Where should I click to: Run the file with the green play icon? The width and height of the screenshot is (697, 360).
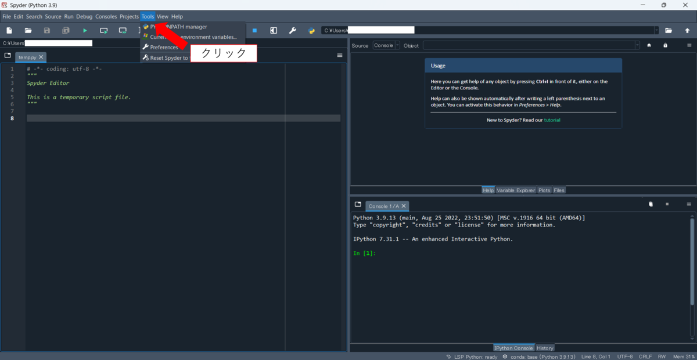coord(85,30)
